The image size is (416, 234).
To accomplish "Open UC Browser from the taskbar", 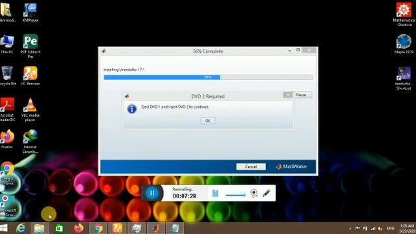I will 117,228.
